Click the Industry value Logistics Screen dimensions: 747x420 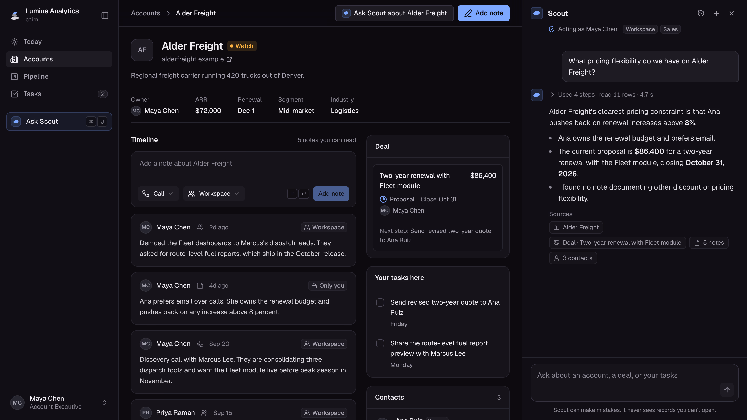point(345,111)
